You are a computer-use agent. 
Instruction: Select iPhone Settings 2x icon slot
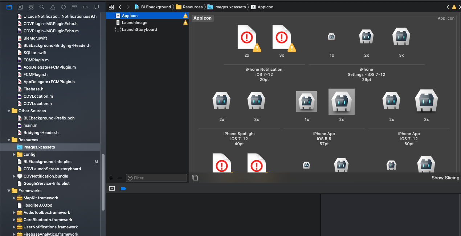366,37
